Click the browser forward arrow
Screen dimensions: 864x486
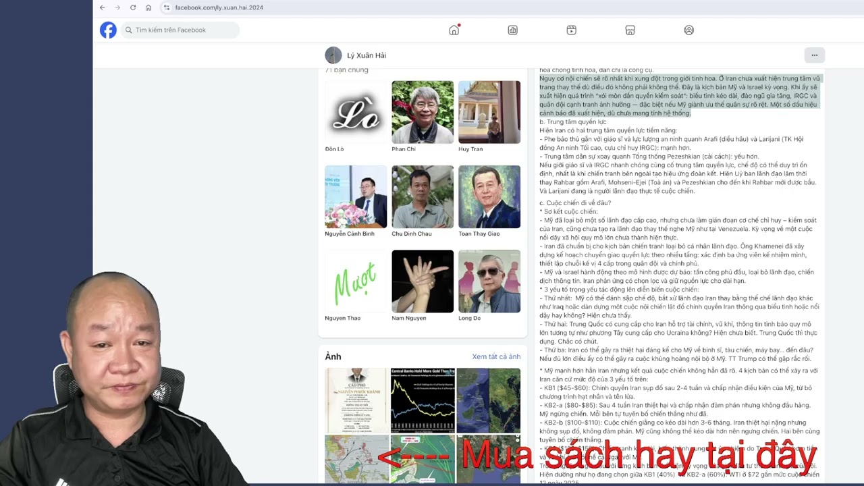click(x=117, y=7)
